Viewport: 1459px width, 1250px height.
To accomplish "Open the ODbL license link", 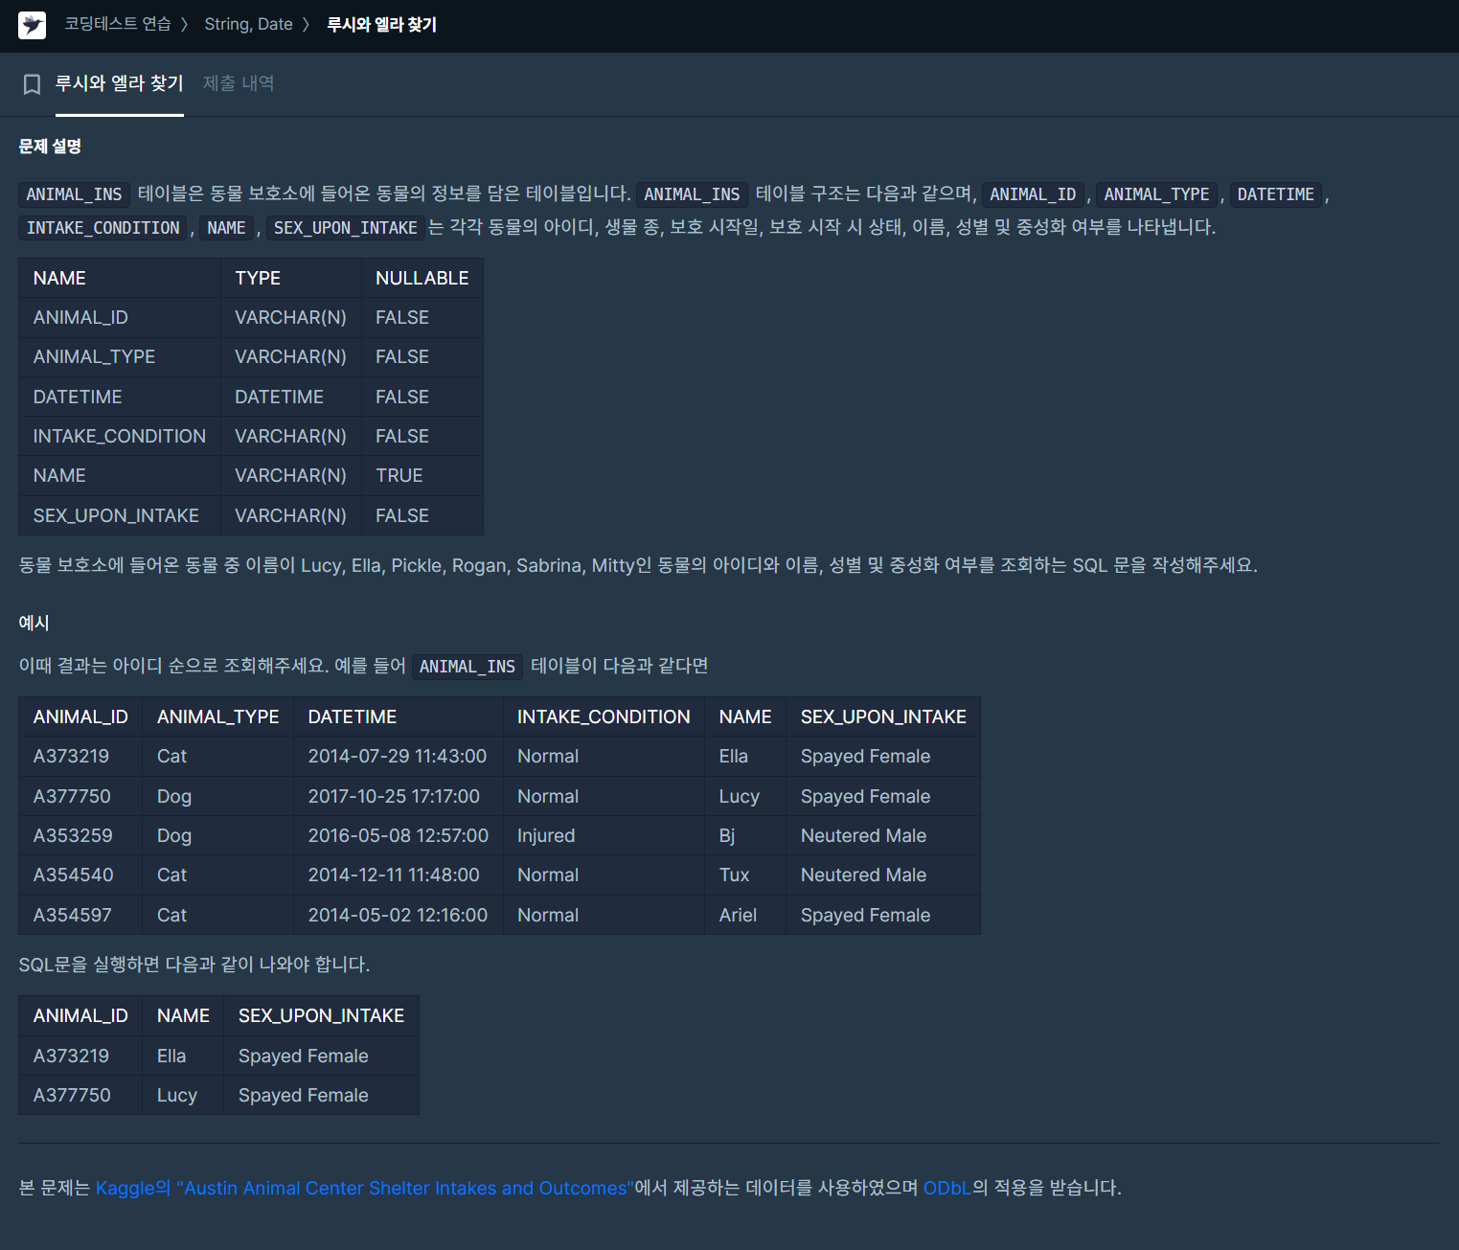I will [x=946, y=1188].
